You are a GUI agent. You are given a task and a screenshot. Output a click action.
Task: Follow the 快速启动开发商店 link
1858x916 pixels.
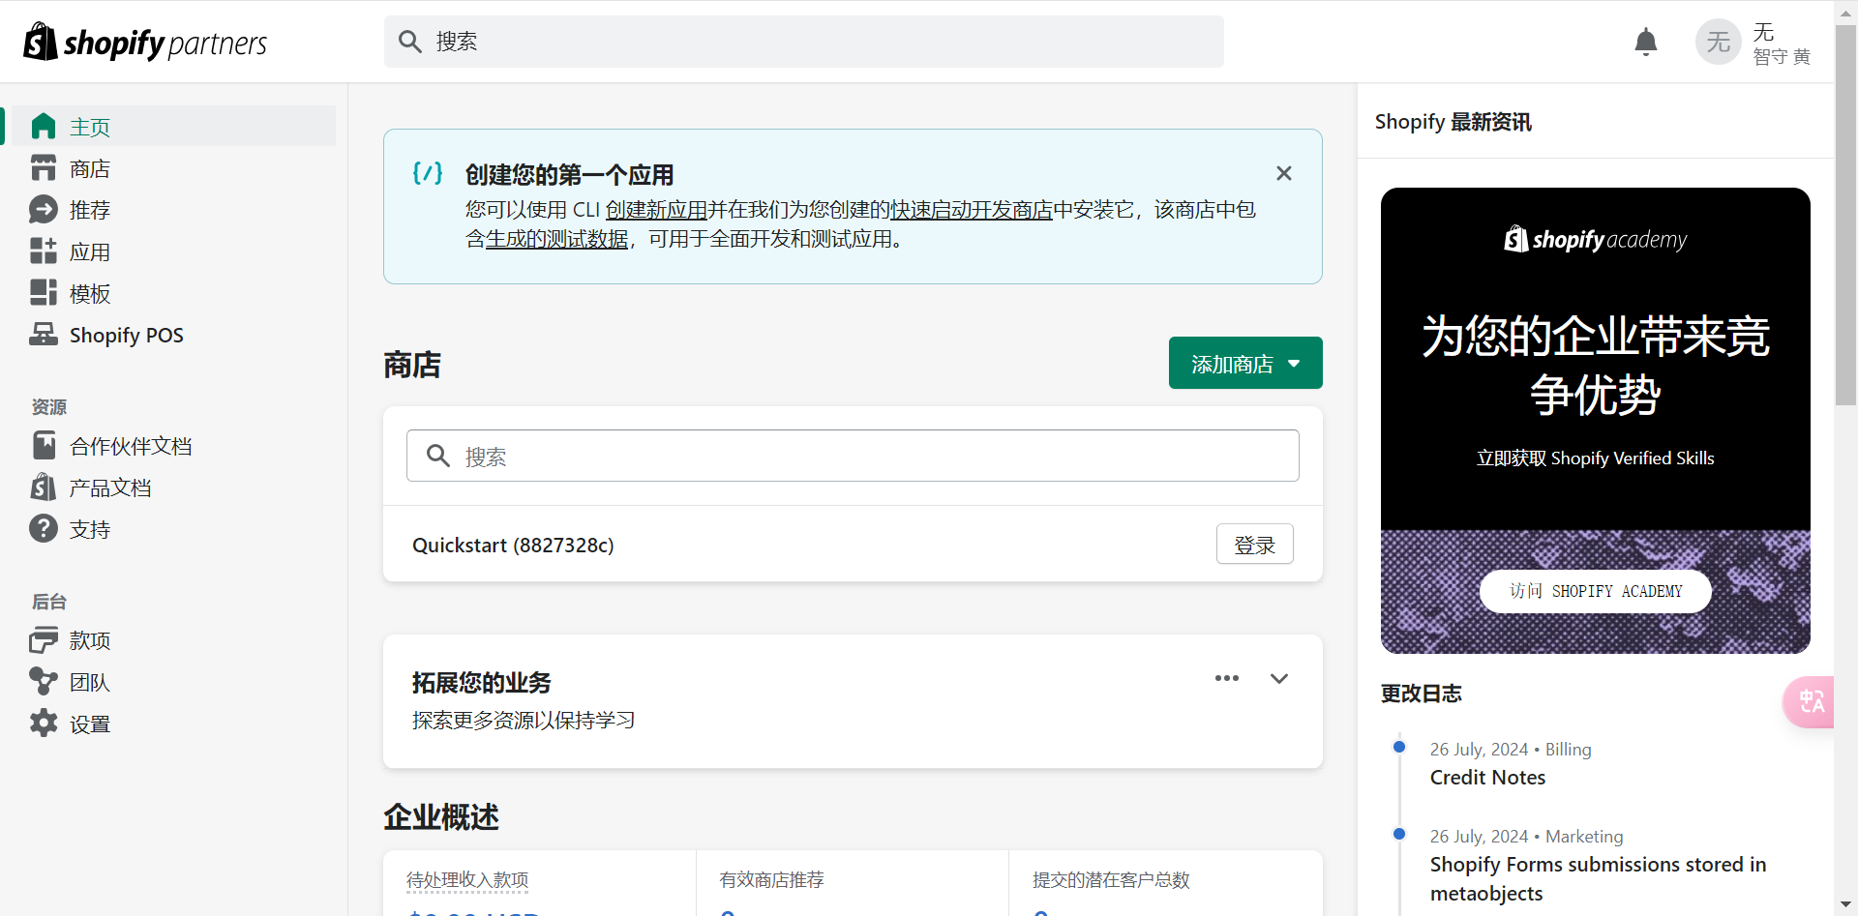coord(972,210)
